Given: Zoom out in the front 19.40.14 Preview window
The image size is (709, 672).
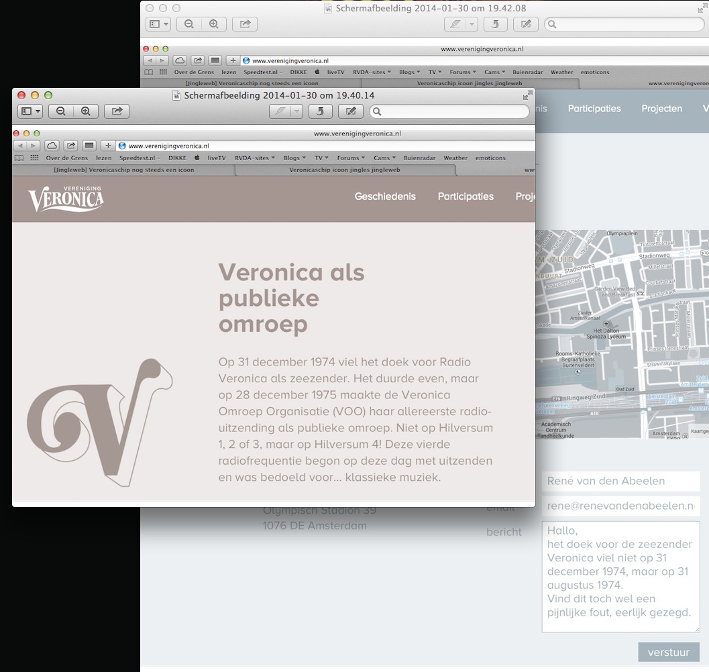Looking at the screenshot, I should pyautogui.click(x=61, y=111).
